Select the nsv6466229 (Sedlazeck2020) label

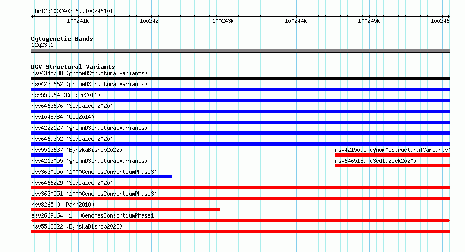72,183
